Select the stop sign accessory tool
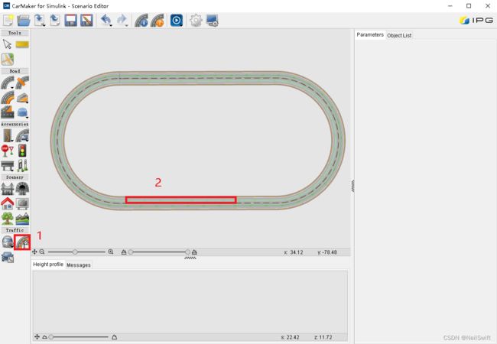497x344 pixels. (x=8, y=151)
